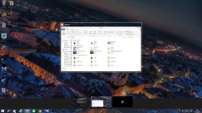Image resolution: width=202 pixels, height=113 pixels.
Task: Open the taskbar clock and date
Action: (x=197, y=111)
